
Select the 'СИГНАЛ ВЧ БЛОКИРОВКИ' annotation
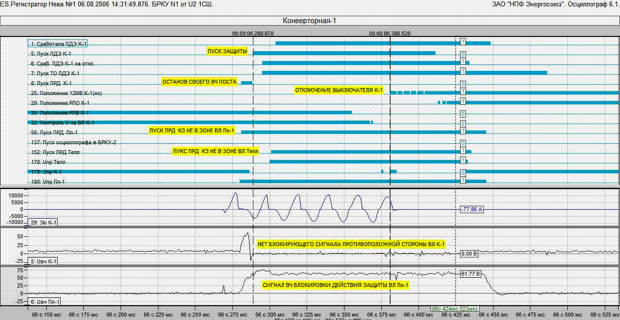[336, 285]
